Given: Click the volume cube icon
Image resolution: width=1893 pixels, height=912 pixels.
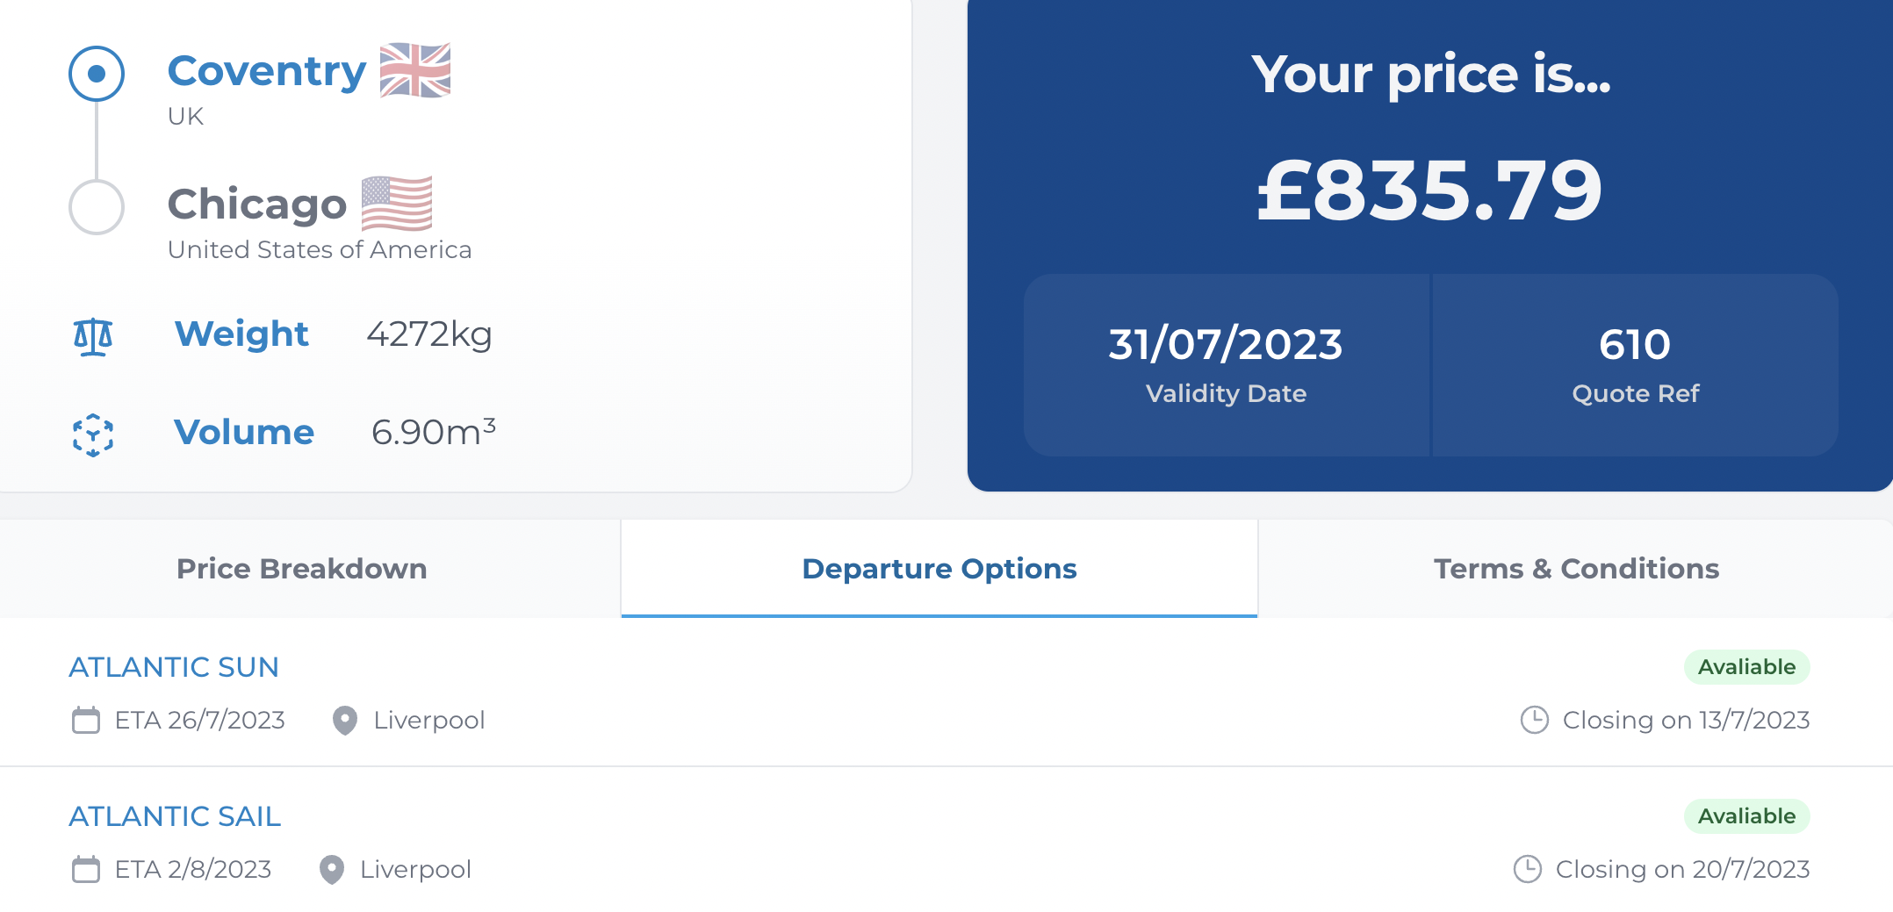Looking at the screenshot, I should (x=93, y=434).
